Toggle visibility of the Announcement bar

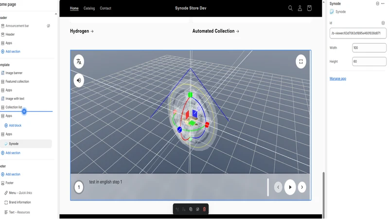[x=48, y=26]
